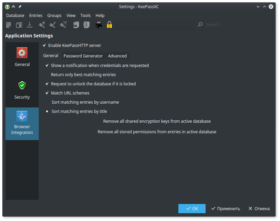280x221 pixels.
Task: Switch to the Password Generator tab
Action: tap(83, 56)
